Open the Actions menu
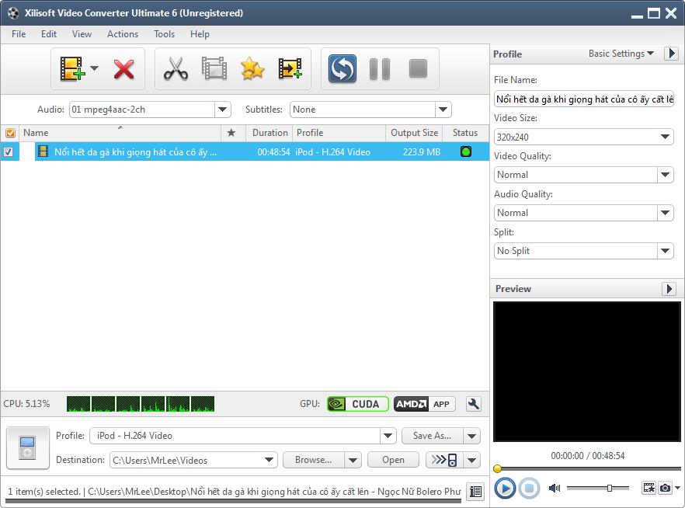Screen dimensions: 685x508 123,34
